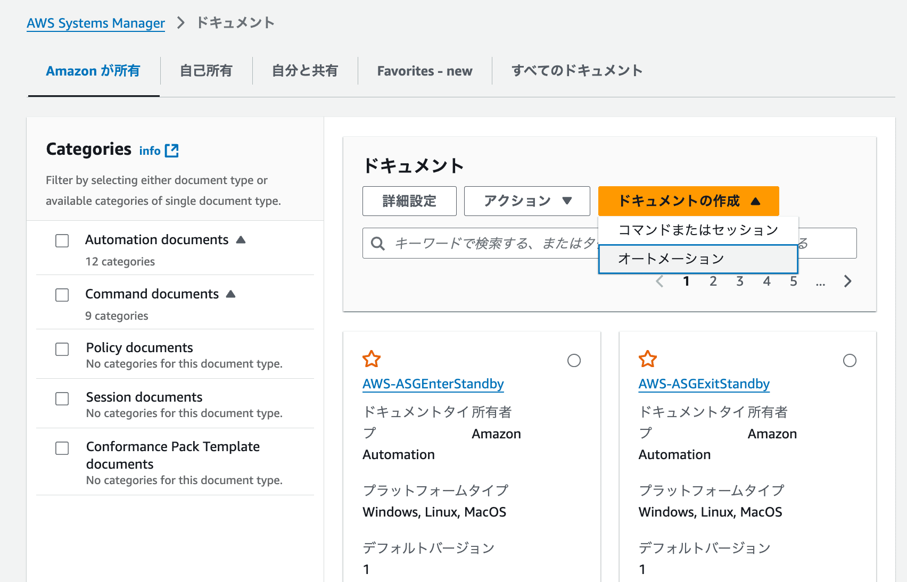
Task: Click 'Automation' type under AWS-ASGExitStandby
Action: 675,455
